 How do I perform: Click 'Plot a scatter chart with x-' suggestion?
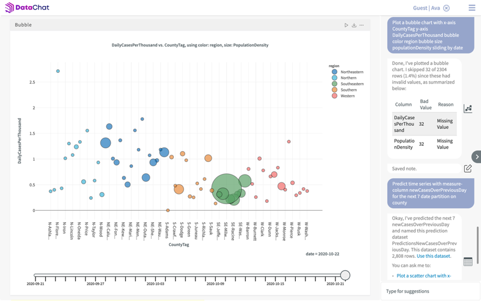tap(423, 276)
